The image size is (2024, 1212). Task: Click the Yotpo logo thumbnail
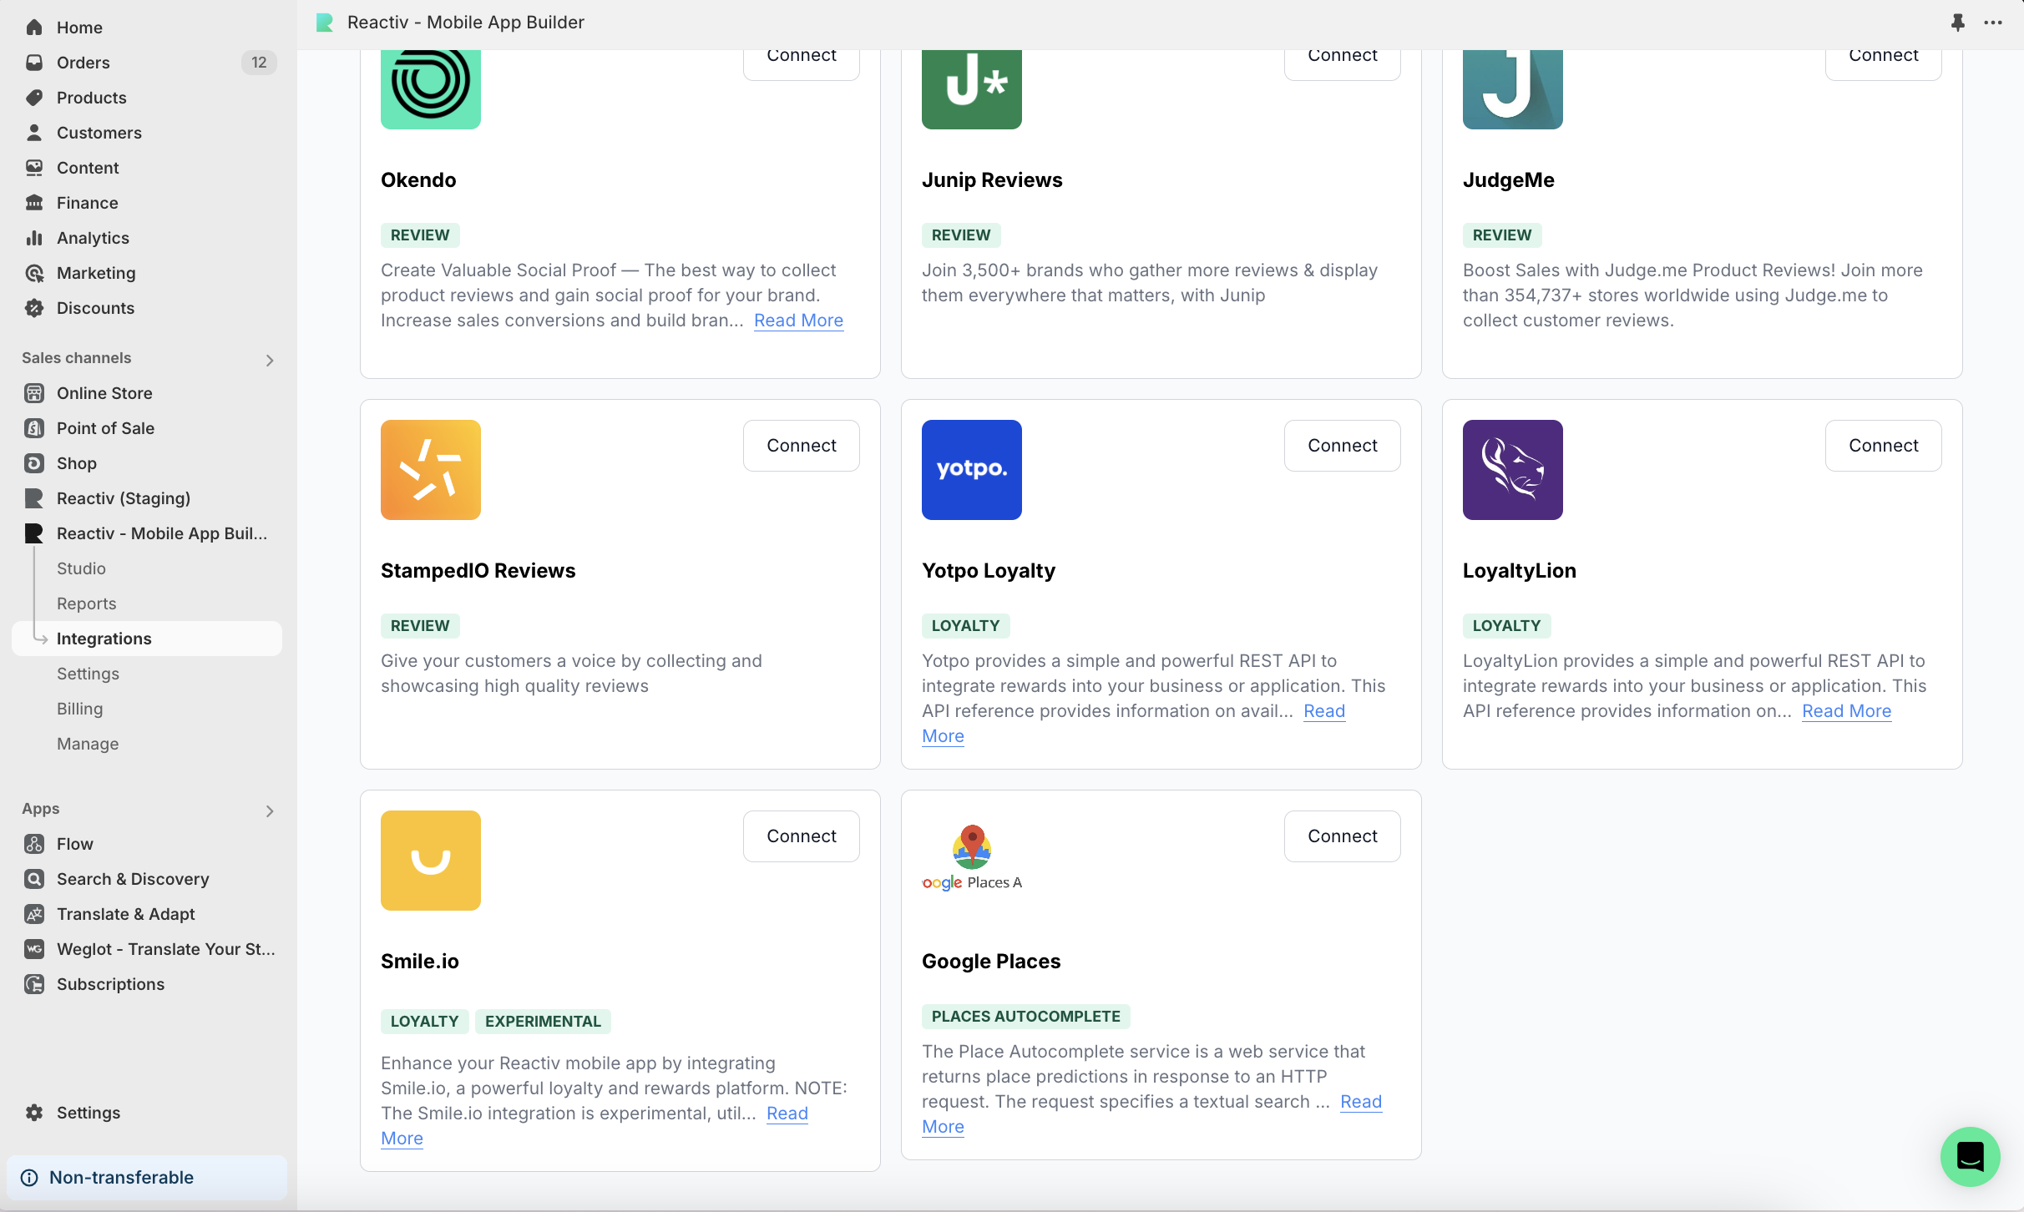971,469
